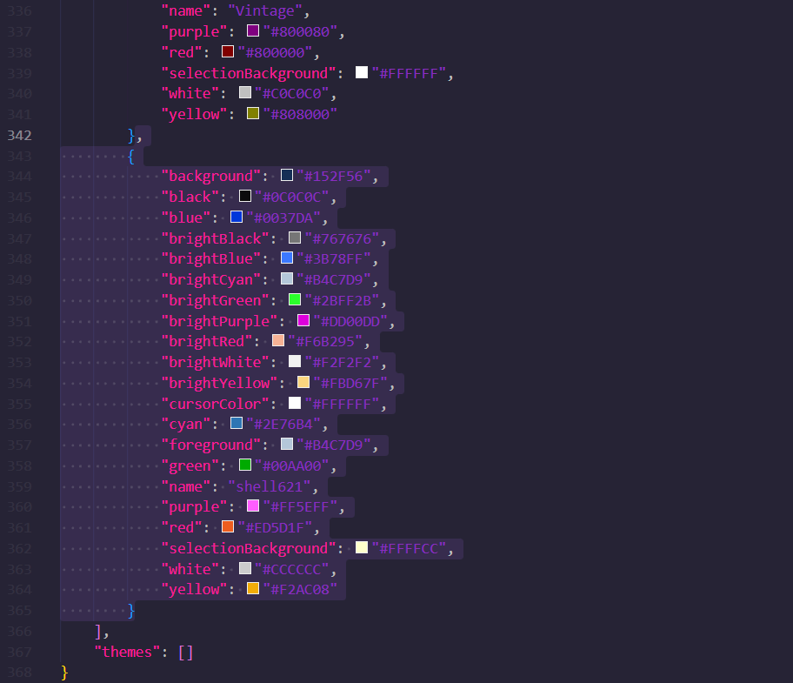Image resolution: width=793 pixels, height=683 pixels.
Task: Click the black swatch beside "black": "#0C0C0C"
Action: [x=244, y=196]
